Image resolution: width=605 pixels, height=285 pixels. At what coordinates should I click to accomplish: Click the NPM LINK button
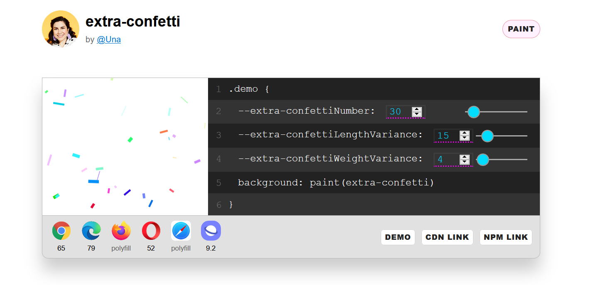pos(506,237)
